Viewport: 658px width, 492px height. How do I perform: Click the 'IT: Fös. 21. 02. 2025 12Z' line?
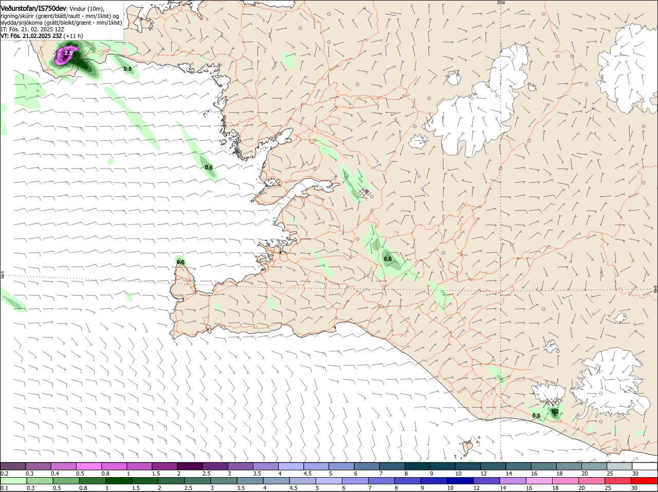(x=32, y=29)
